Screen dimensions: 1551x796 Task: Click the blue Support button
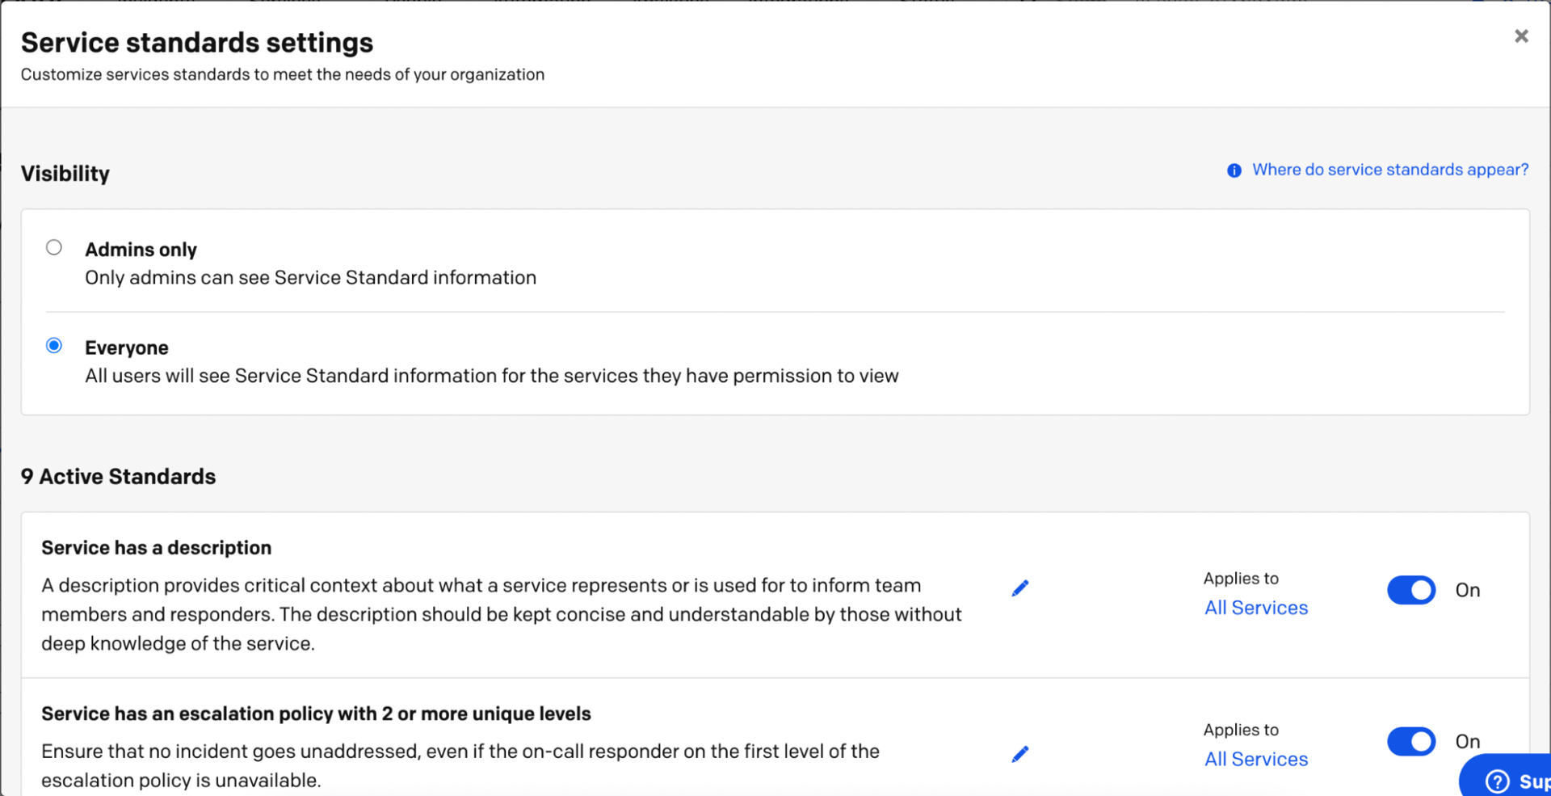[1519, 781]
